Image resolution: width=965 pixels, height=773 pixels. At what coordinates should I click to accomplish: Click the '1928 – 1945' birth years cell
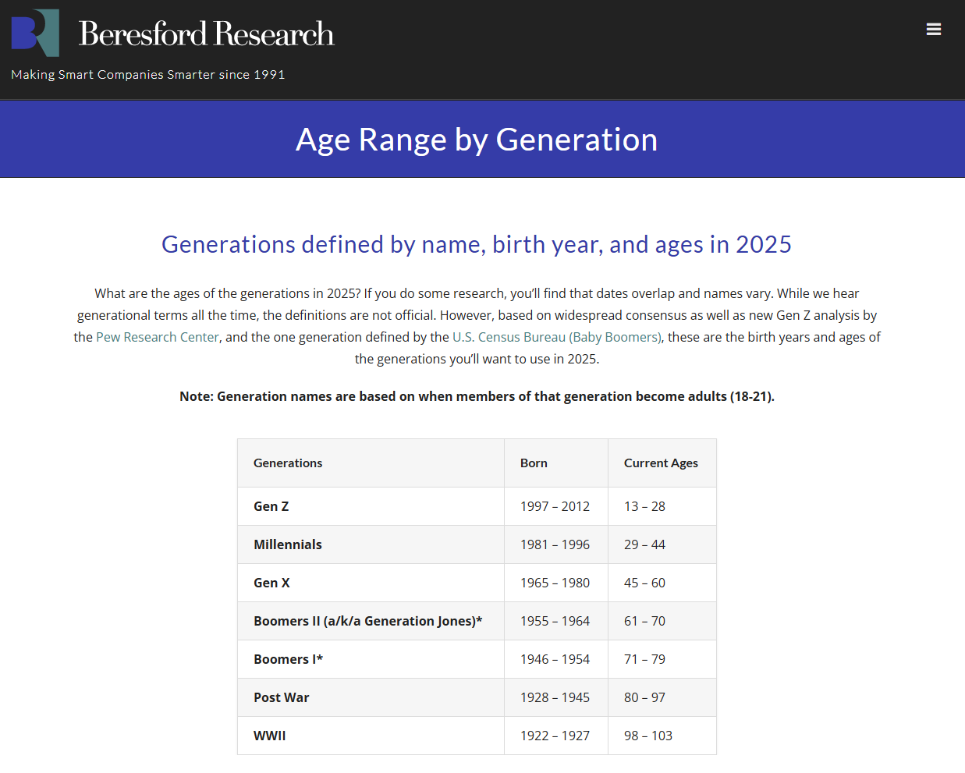[555, 697]
